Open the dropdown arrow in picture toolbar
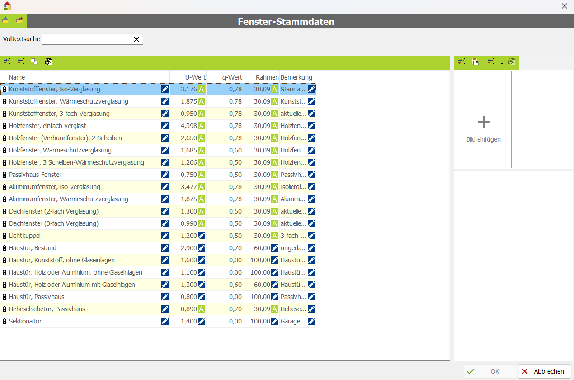Image resolution: width=574 pixels, height=380 pixels. tap(502, 63)
